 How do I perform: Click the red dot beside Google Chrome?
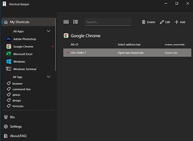click(x=53, y=47)
